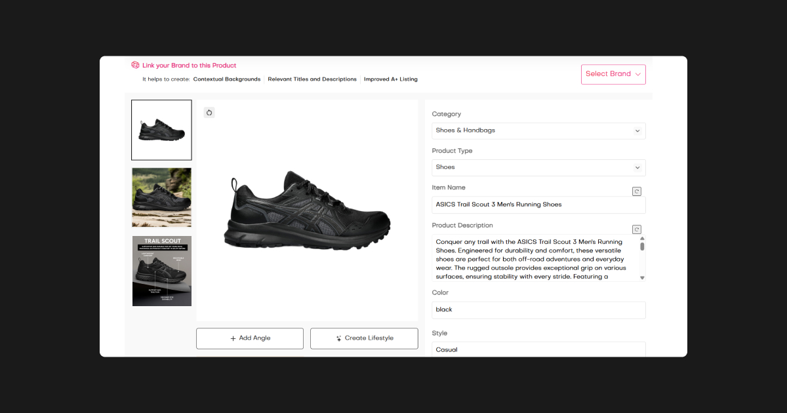Click the 'Product Type' field label
Viewport: 787px width, 413px height.
coord(452,151)
